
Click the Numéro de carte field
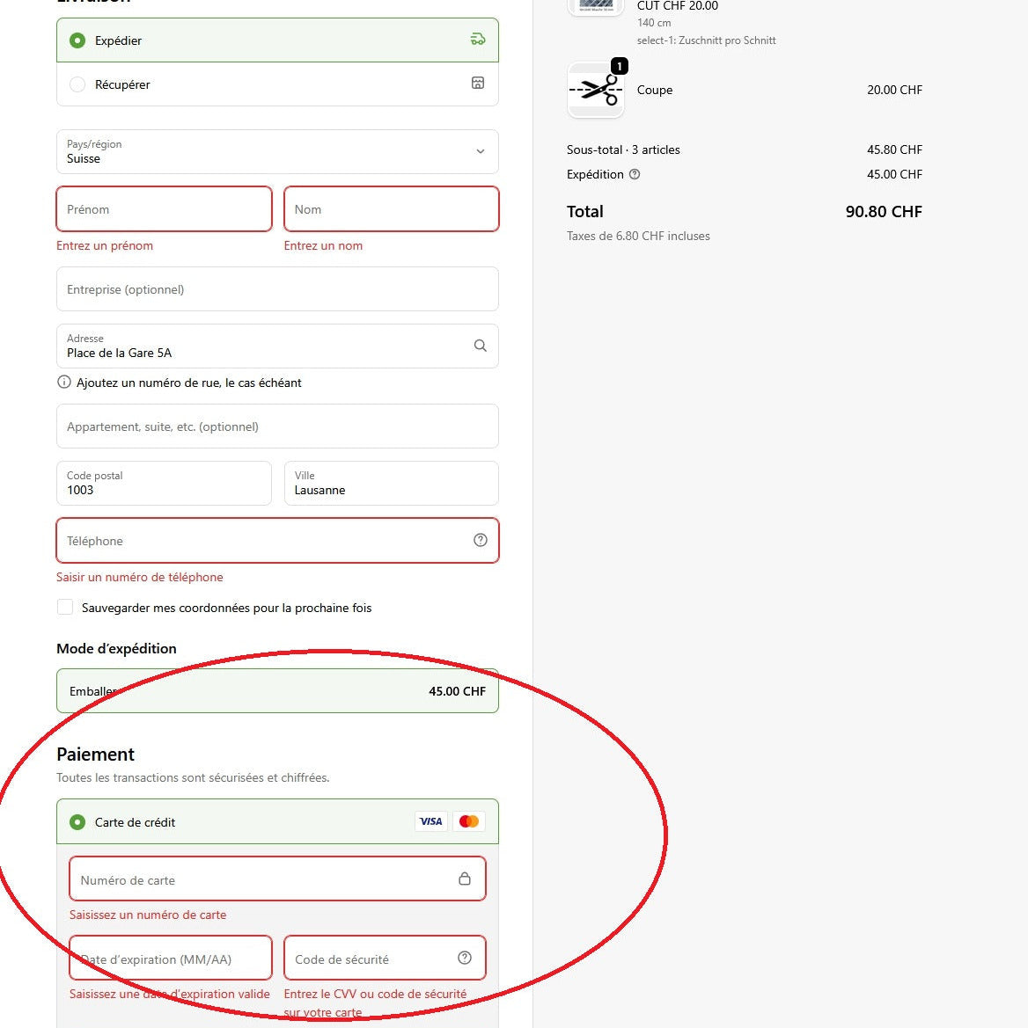pos(264,879)
